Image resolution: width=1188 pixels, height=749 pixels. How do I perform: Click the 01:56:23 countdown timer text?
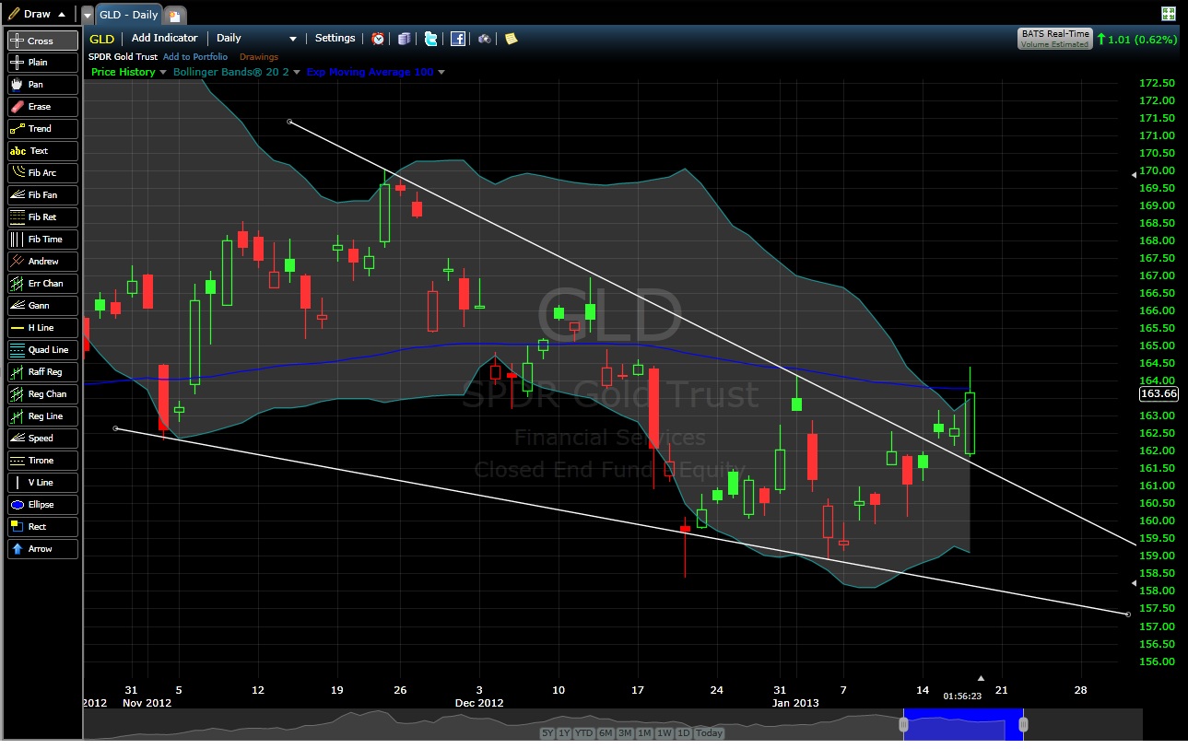962,696
